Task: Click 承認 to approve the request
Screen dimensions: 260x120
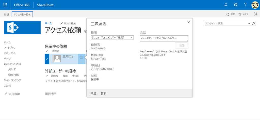Action: 93,94
